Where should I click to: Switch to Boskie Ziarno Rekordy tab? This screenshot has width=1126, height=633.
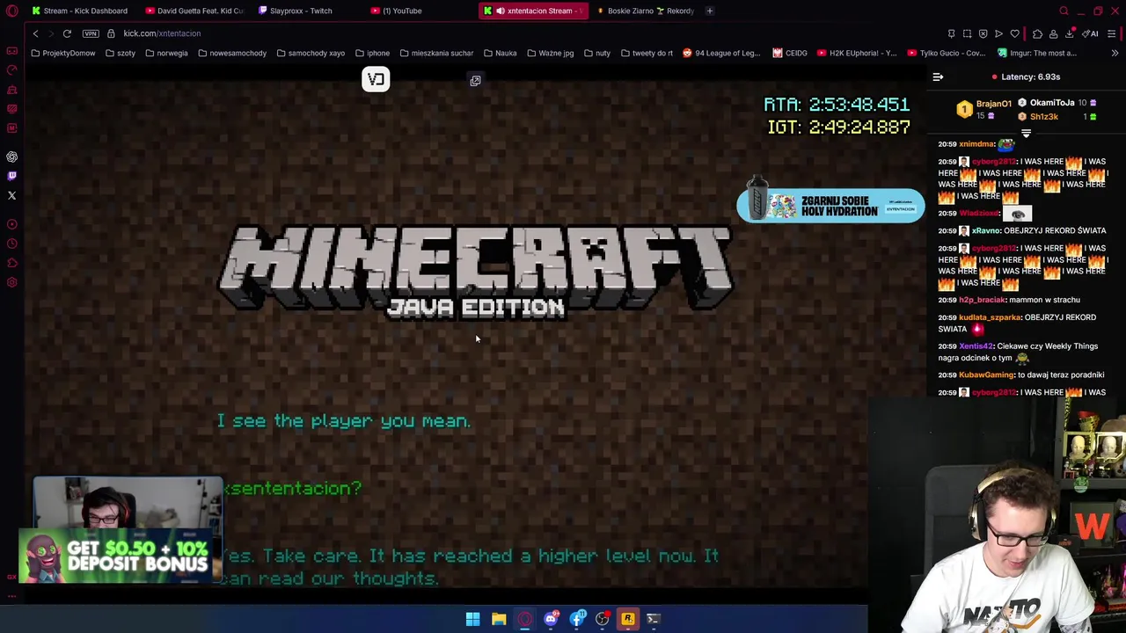645,11
